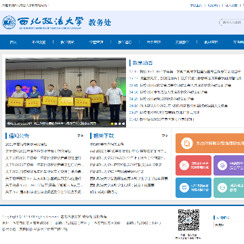Open the first notice starting with 2021年

26,144
